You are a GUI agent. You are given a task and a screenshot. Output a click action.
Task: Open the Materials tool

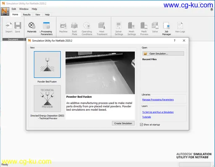(32, 27)
